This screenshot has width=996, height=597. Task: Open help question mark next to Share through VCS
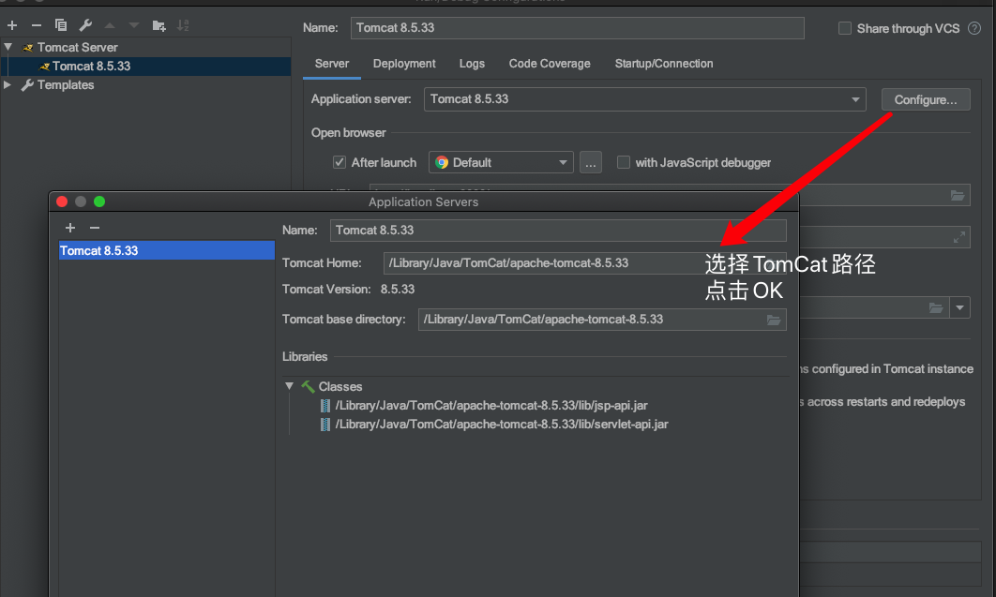pos(974,28)
